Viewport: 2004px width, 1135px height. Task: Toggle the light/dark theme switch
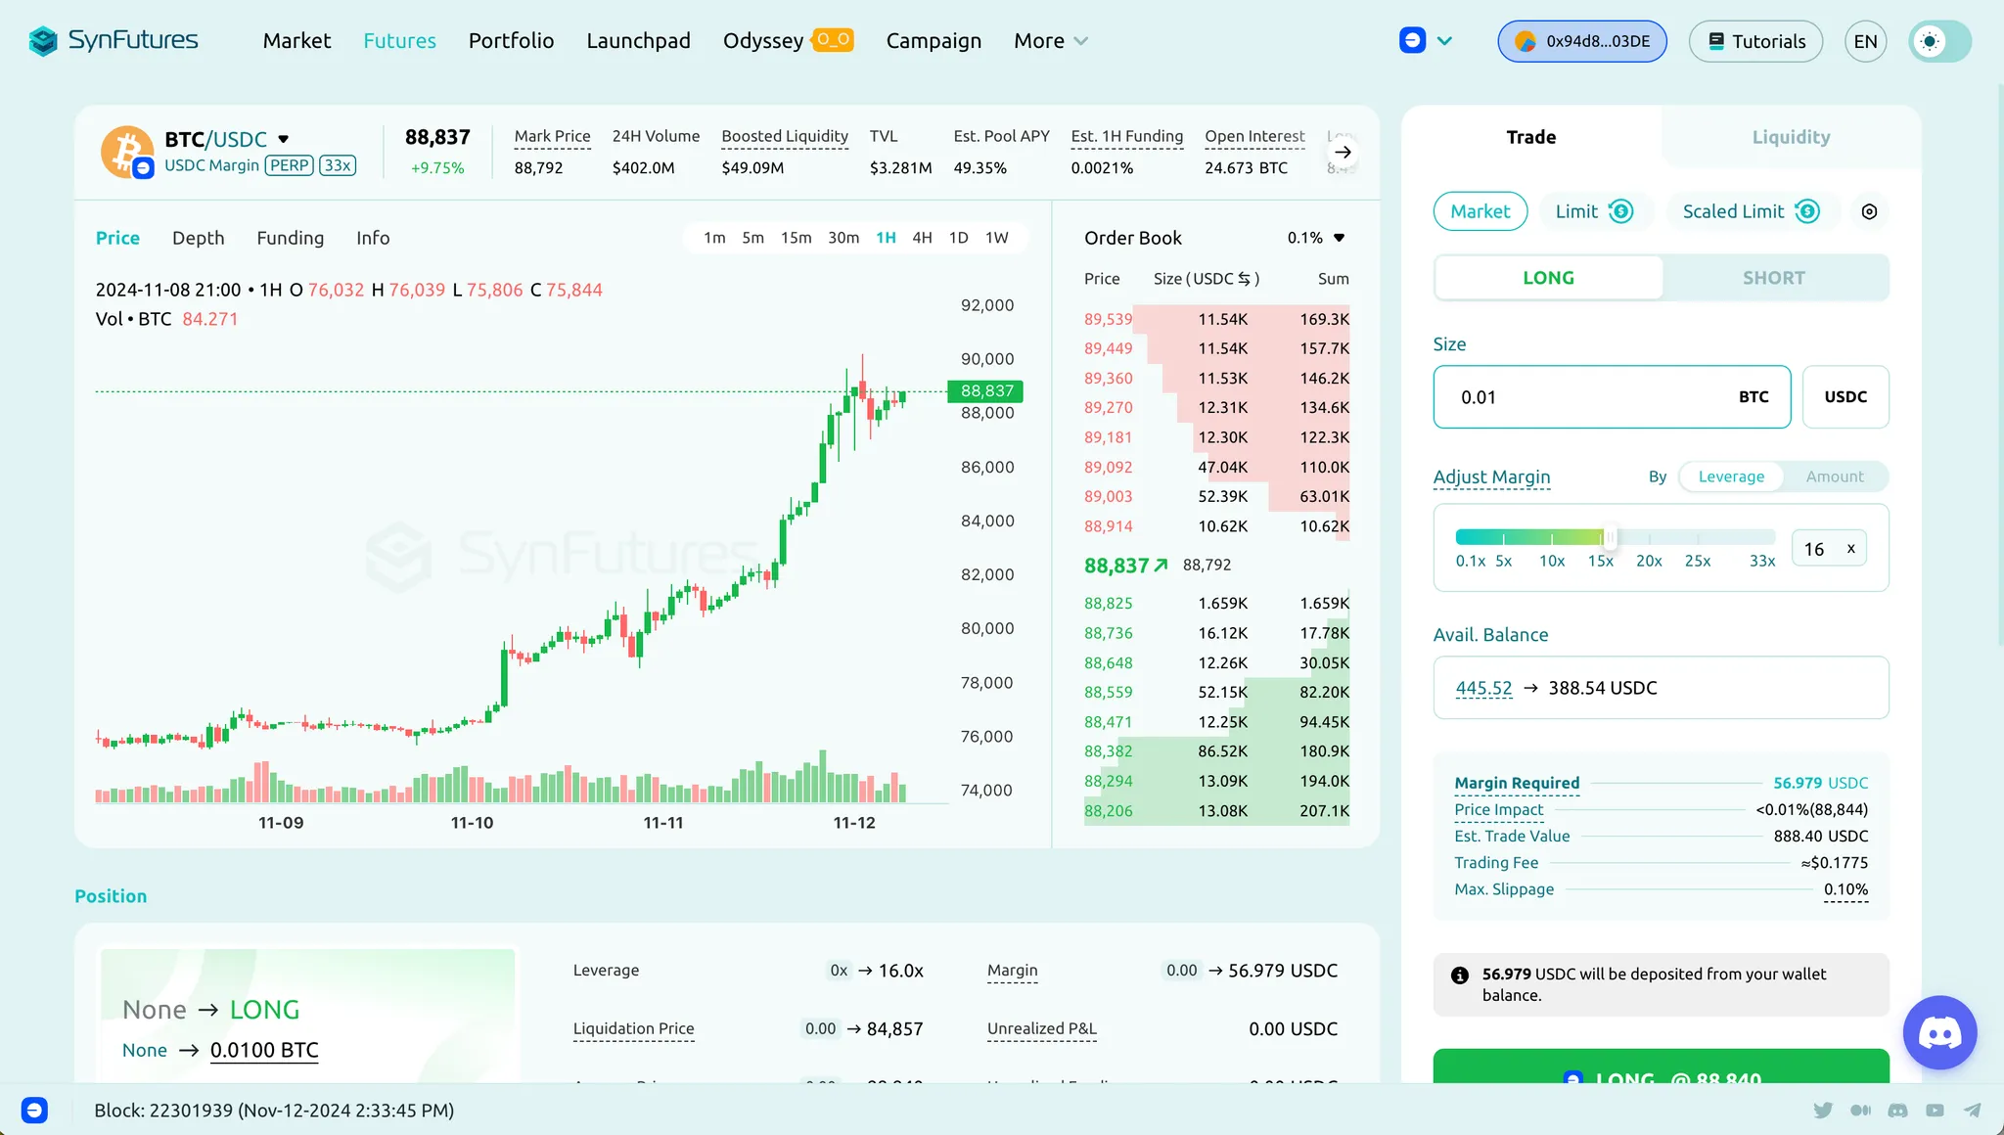pyautogui.click(x=1938, y=41)
